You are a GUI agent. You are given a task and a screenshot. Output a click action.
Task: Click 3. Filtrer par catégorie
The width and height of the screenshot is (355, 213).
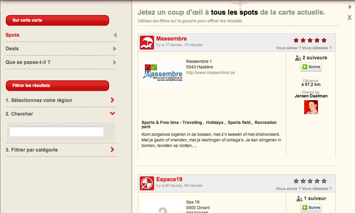pos(32,150)
